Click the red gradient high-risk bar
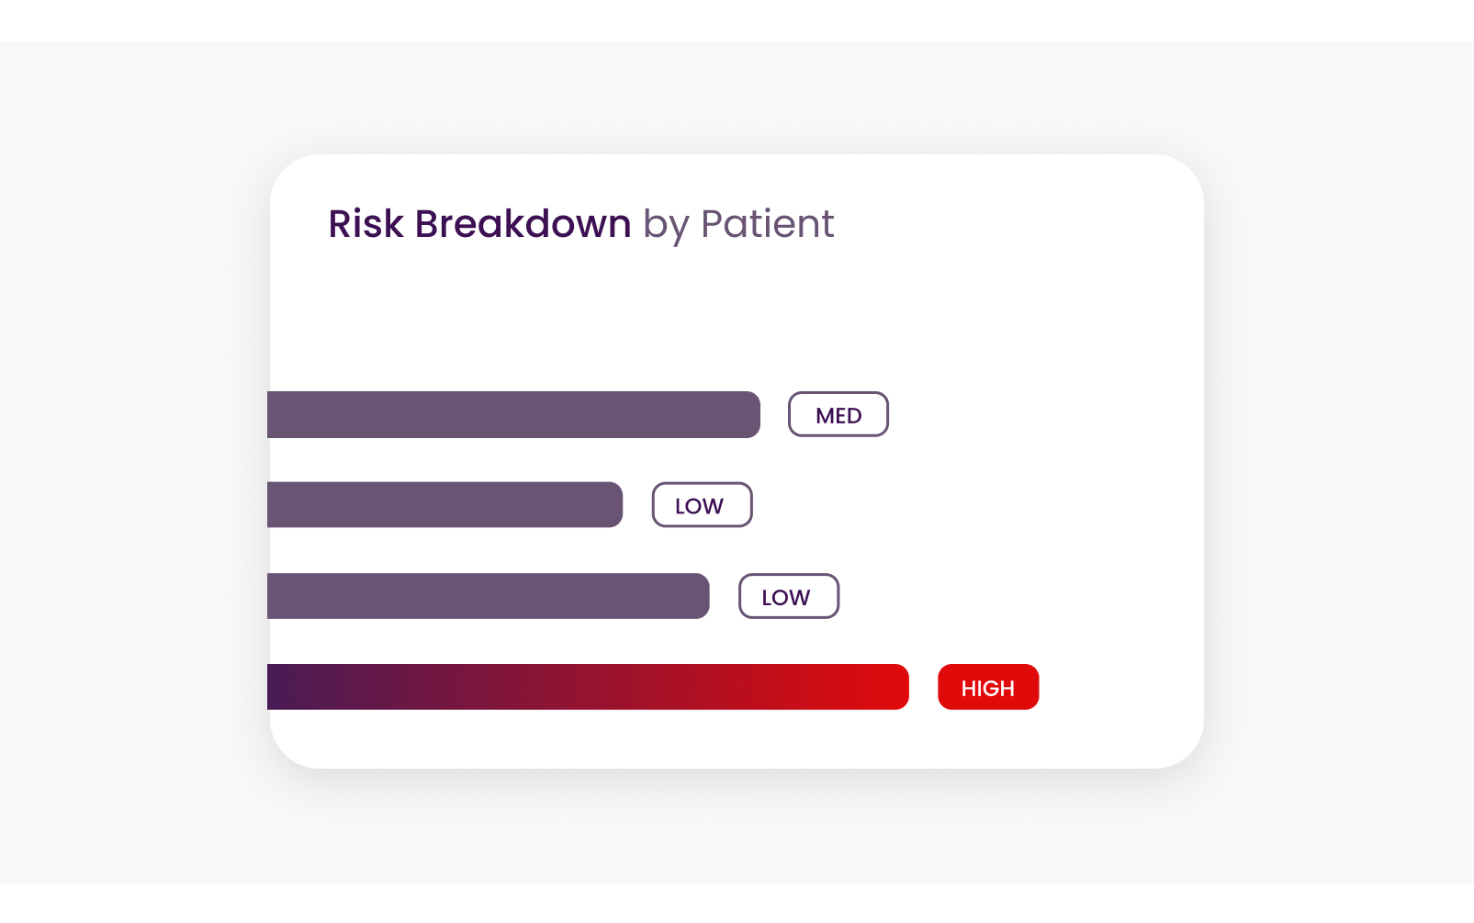The image size is (1474, 923). click(588, 687)
